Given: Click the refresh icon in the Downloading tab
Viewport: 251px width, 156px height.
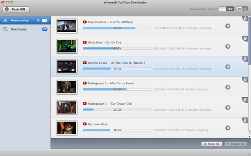Looking at the screenshot, I should [38, 21].
